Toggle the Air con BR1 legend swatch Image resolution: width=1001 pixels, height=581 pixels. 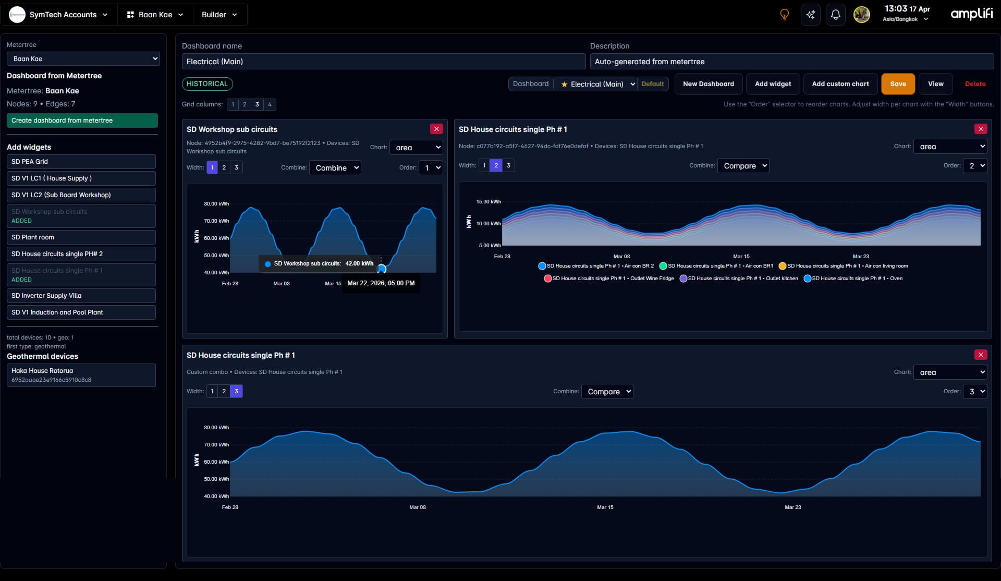[x=663, y=266]
